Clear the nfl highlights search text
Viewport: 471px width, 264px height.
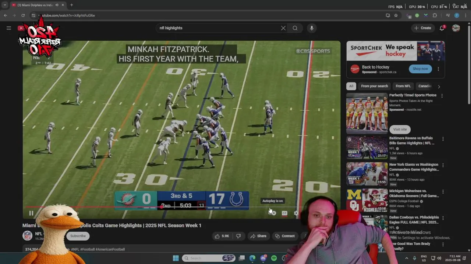click(x=283, y=28)
